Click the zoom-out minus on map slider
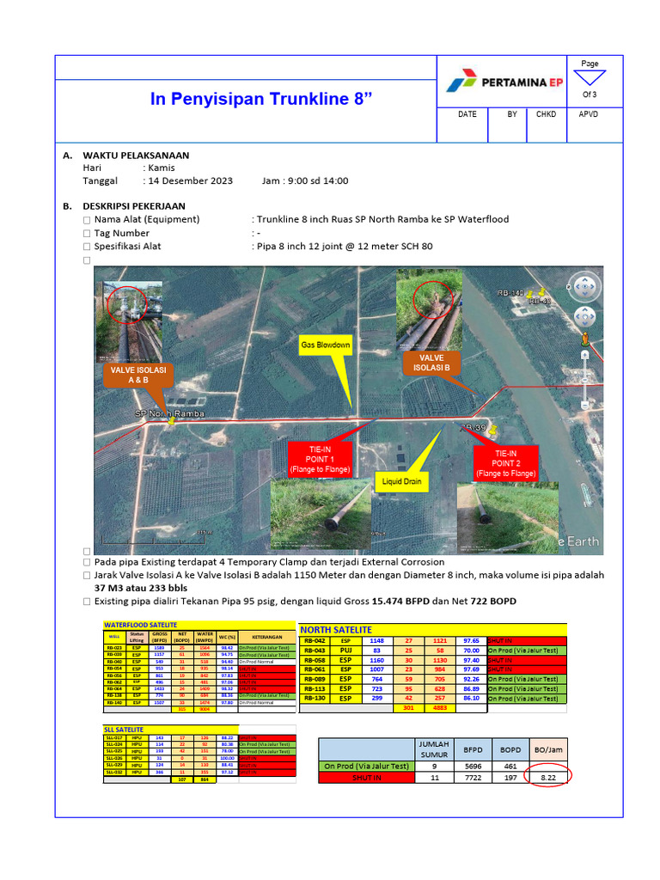The height and width of the screenshot is (880, 660). click(x=584, y=405)
